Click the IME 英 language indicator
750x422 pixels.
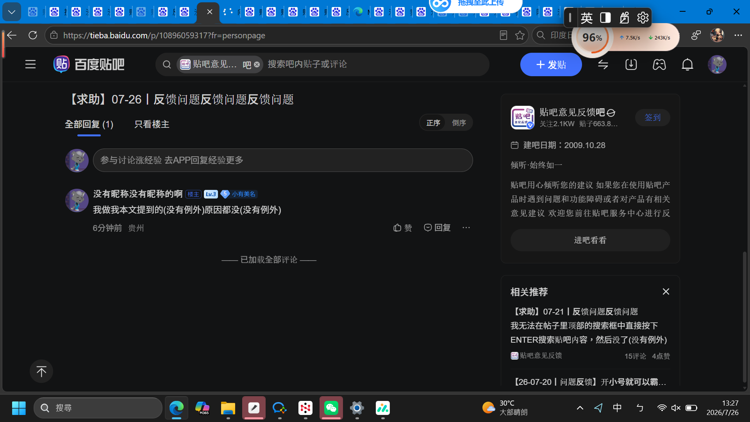pos(587,18)
